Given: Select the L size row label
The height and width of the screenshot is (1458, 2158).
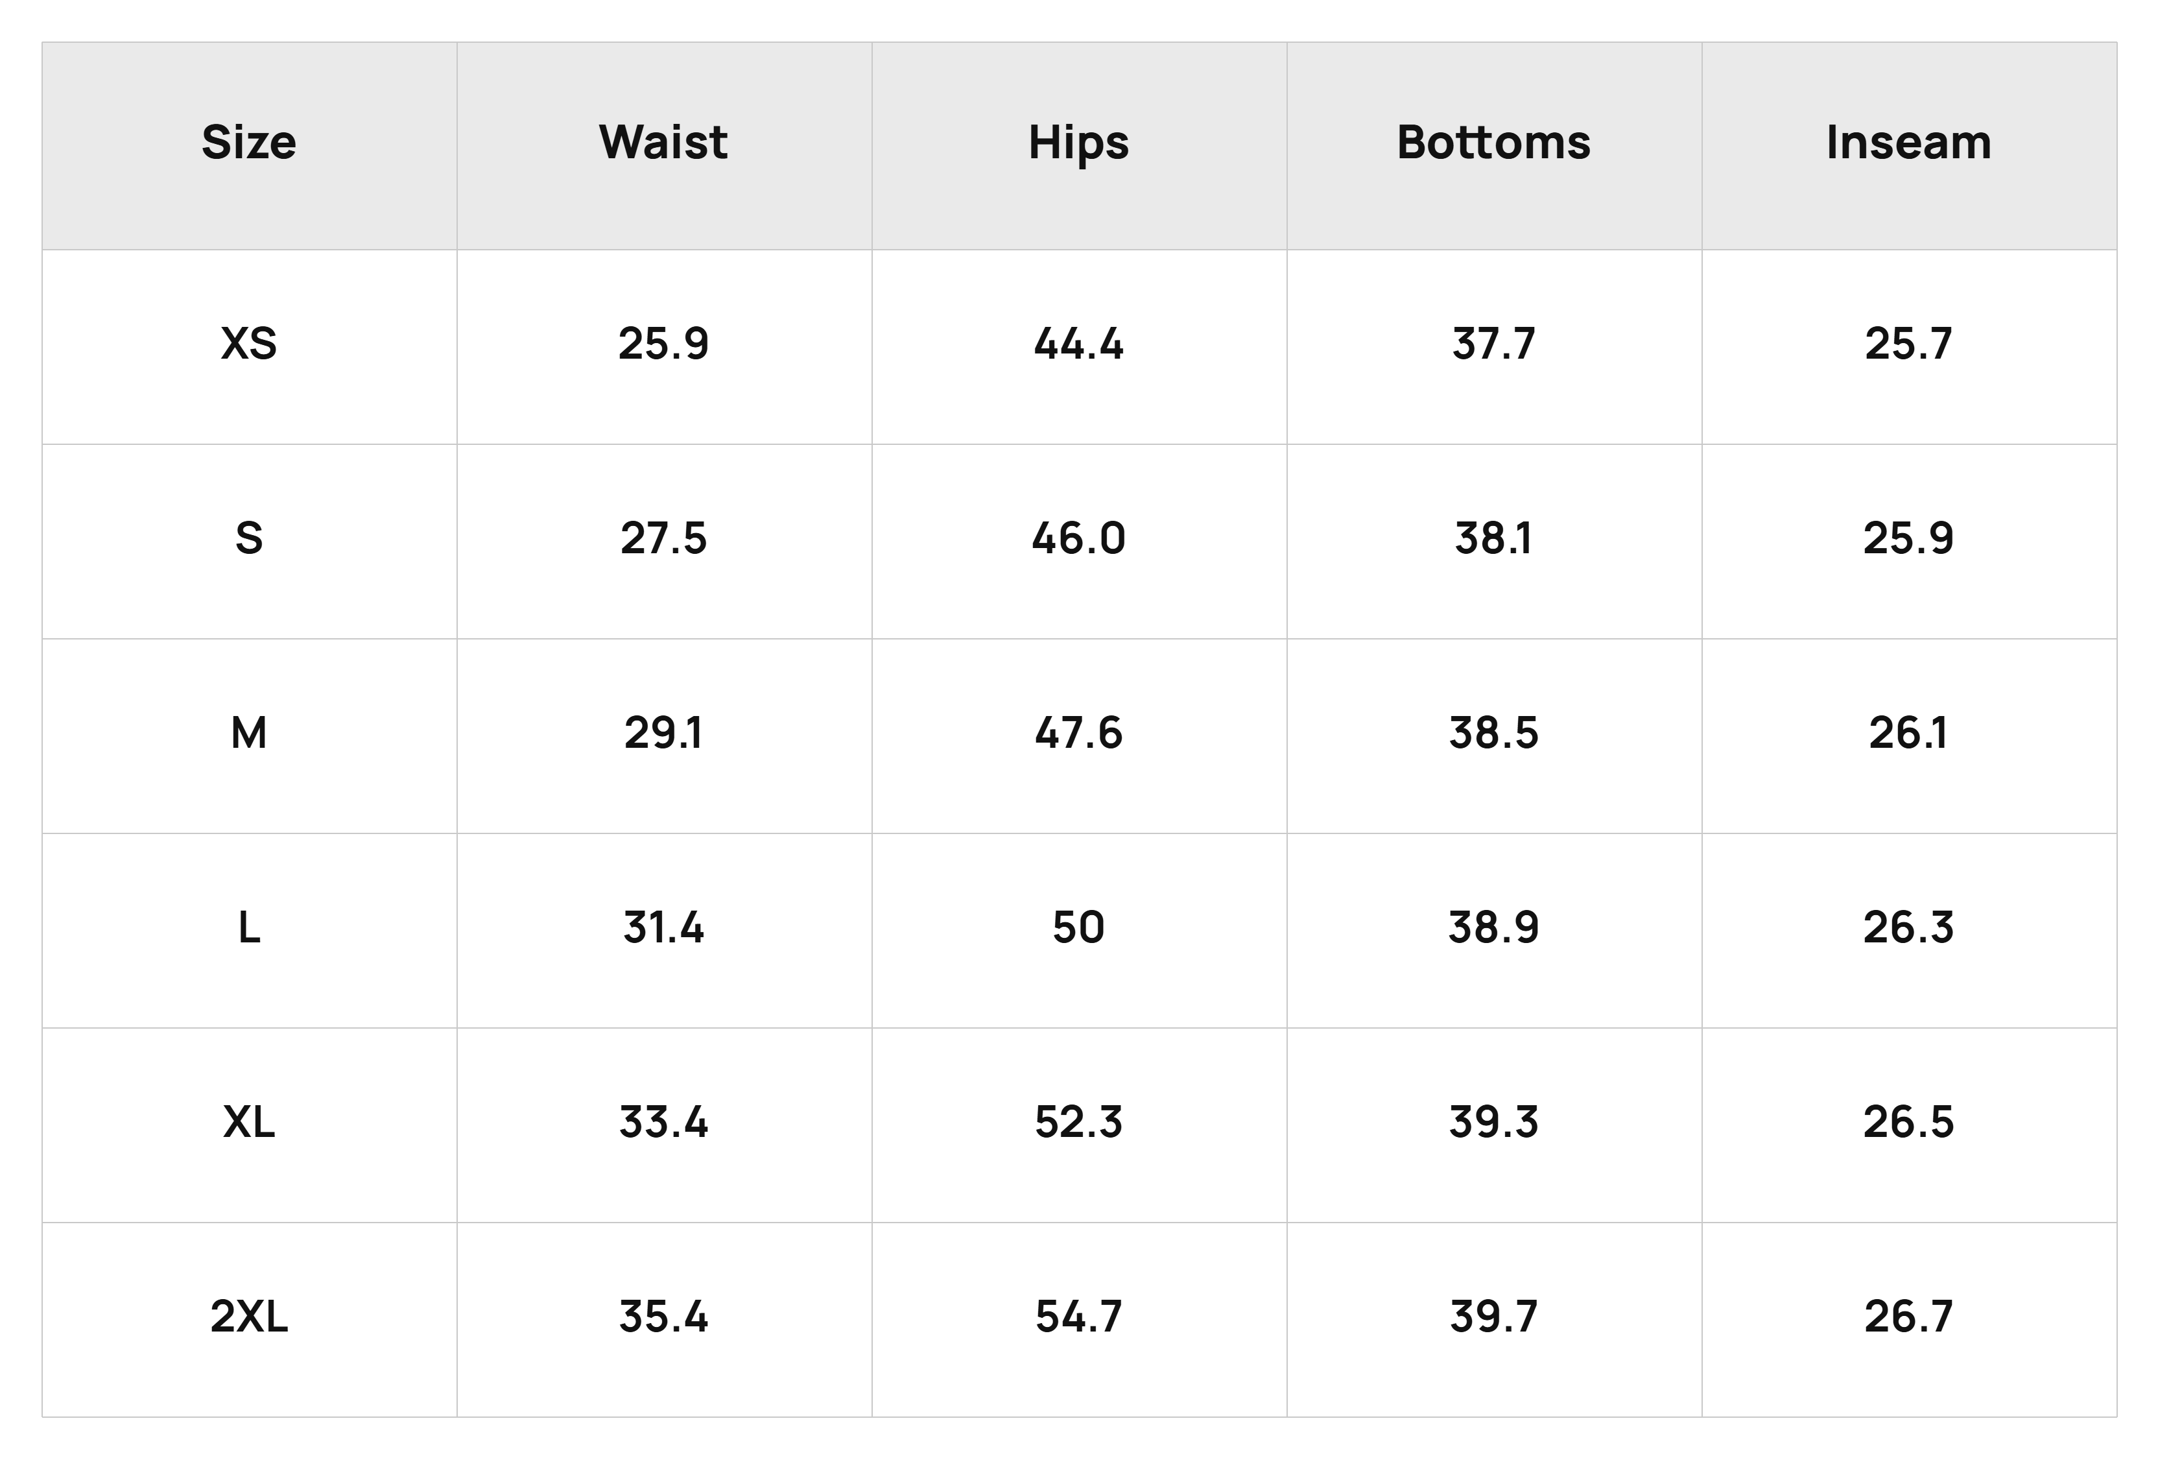Looking at the screenshot, I should tap(249, 927).
